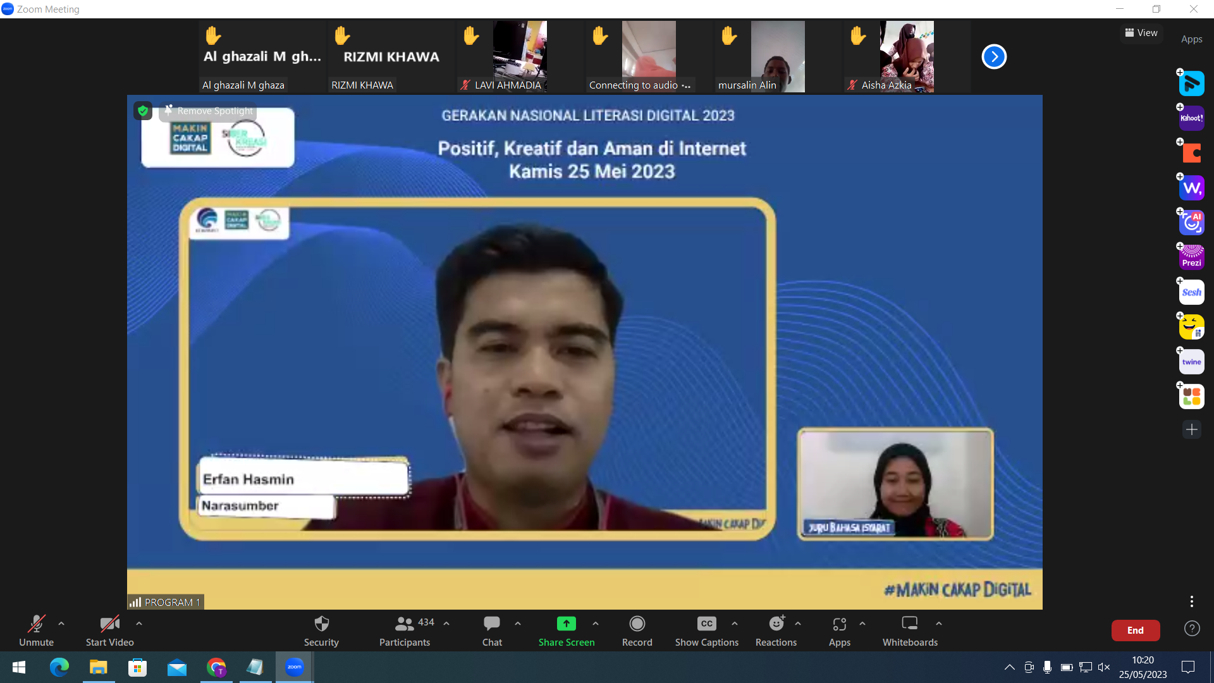Expand audio options arrow beside Unmute
The image size is (1214, 683).
61,624
